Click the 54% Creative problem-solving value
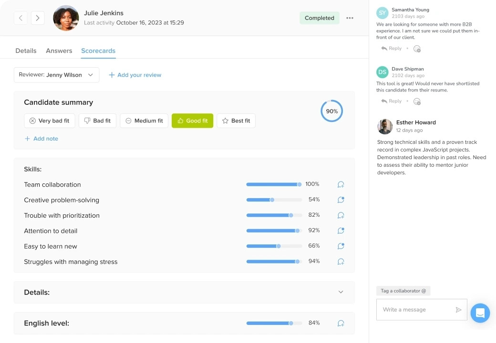Viewport: 496px width, 343px height. point(314,199)
